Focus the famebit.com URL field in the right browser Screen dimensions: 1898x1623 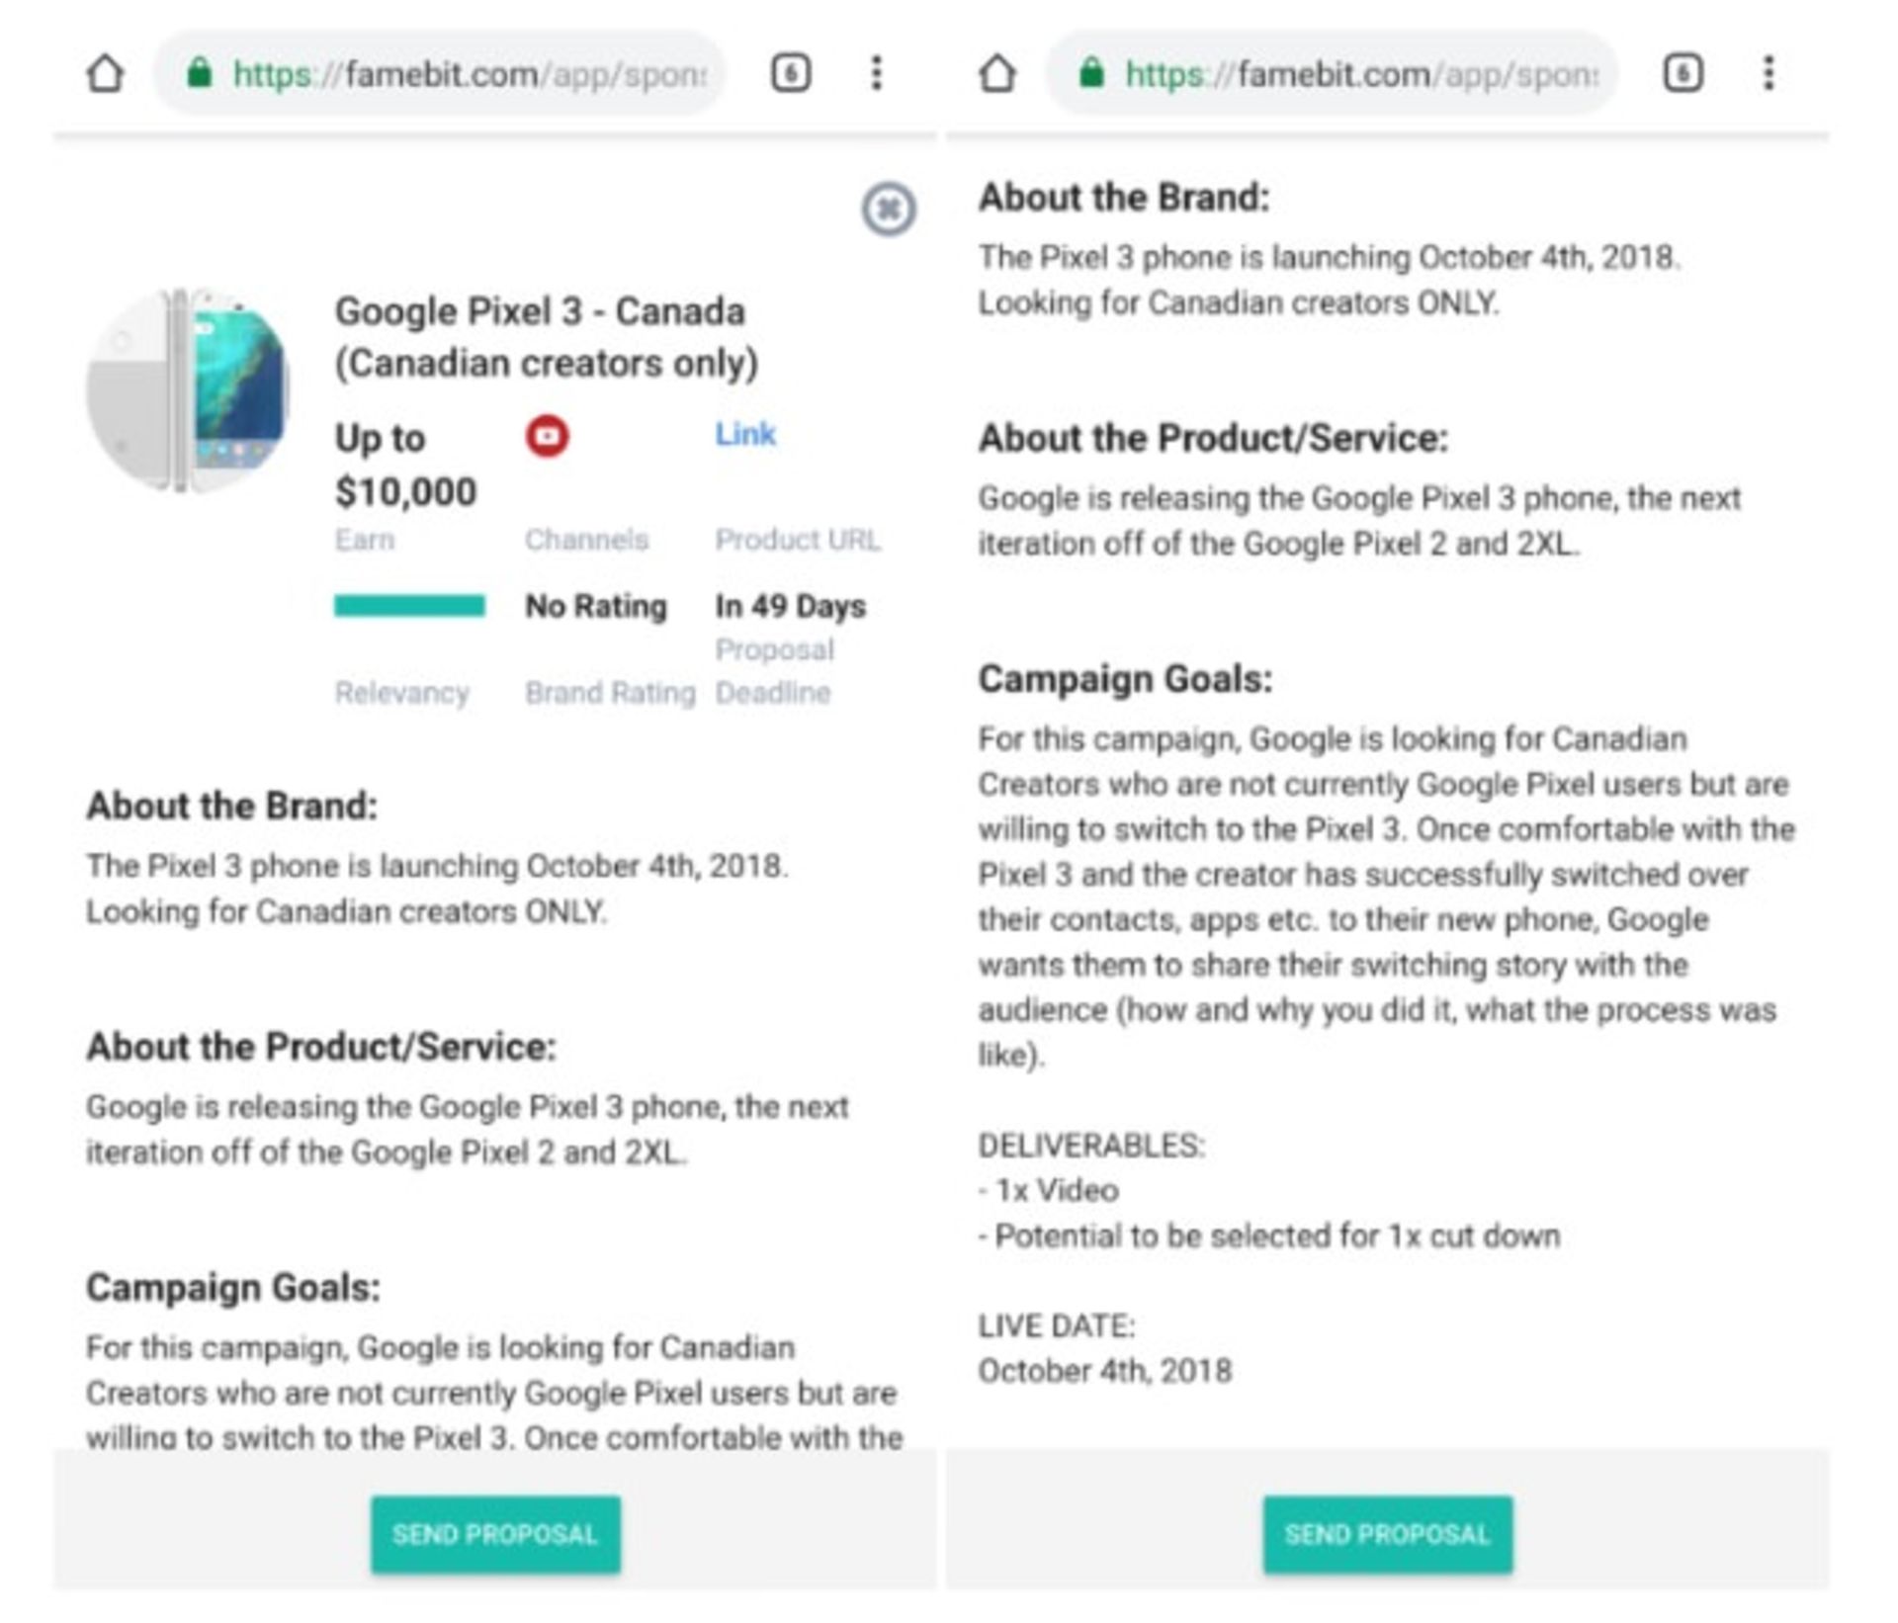tap(1361, 74)
